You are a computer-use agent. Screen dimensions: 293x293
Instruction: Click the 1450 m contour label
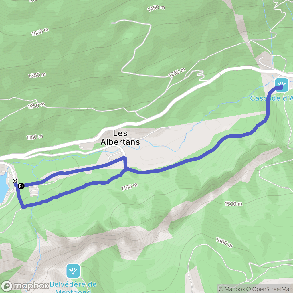point(156,8)
